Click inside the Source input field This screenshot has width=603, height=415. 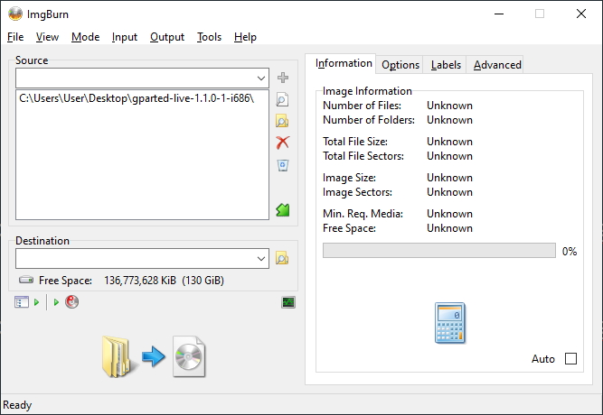pos(136,78)
